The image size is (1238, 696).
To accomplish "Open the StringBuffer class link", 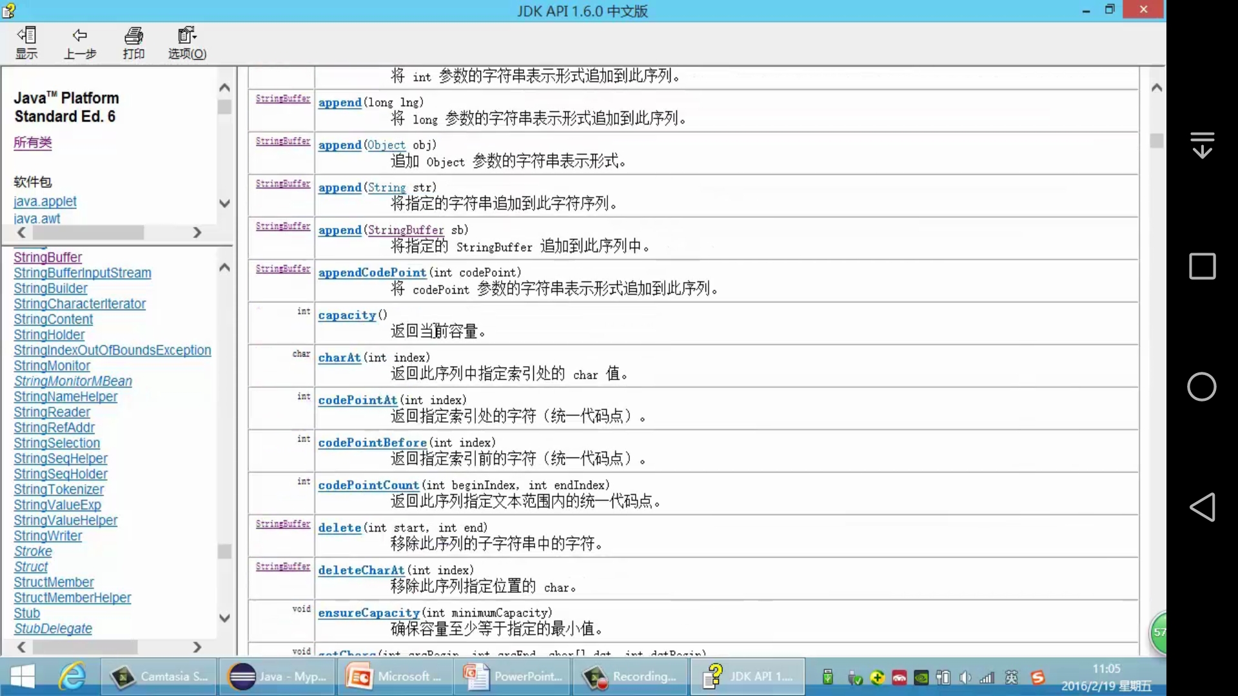I will coord(48,257).
